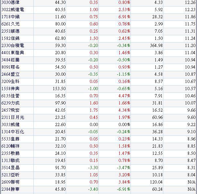This screenshot has height=194, width=197.
Task: Click stock name 6135佳營
Action: coord(10,96)
